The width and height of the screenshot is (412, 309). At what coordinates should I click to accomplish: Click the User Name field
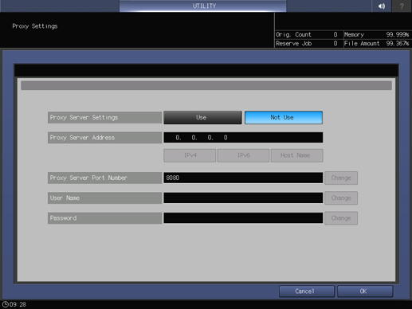click(243, 198)
